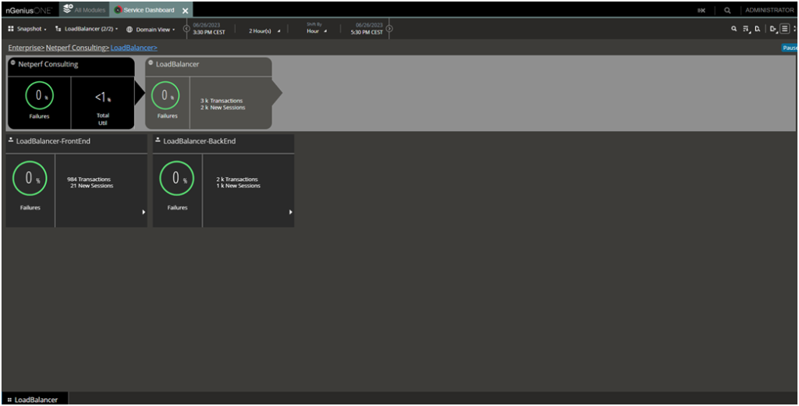
Task: Click the user icon beside LoadBalancer-FrontEnd
Action: 11,140
